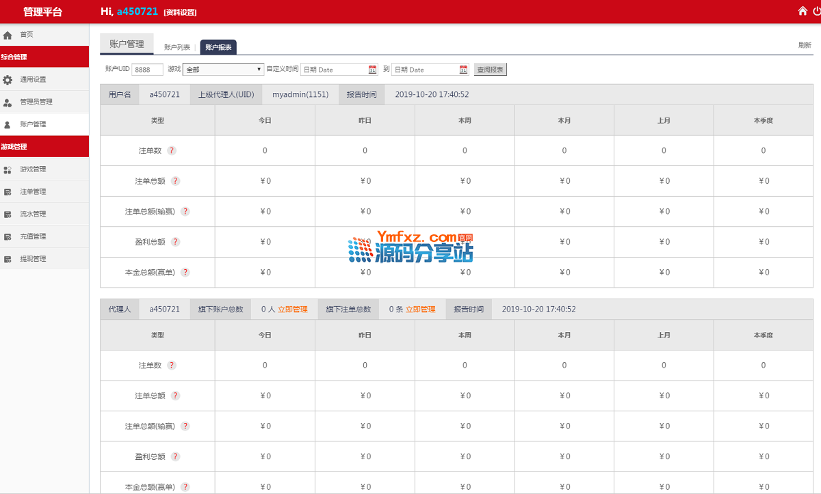The height and width of the screenshot is (494, 821).
Task: Open 充值管理 sidebar item
Action: (33, 236)
